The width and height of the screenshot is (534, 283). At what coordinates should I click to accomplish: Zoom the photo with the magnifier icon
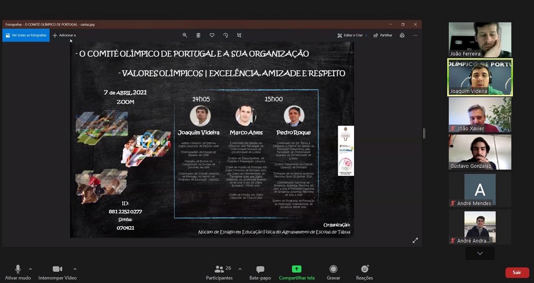pyautogui.click(x=185, y=35)
